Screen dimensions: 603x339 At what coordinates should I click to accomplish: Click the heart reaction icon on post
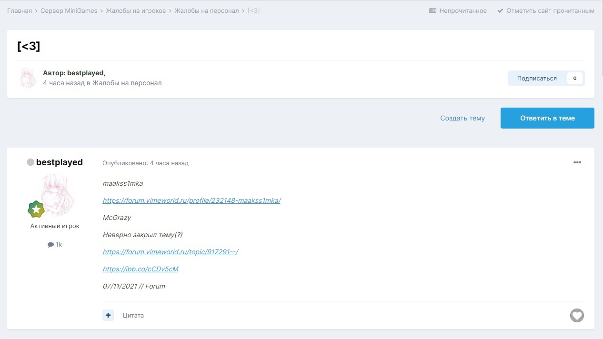point(577,315)
